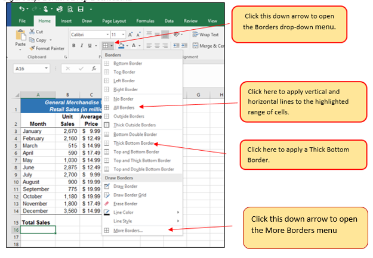This screenshot has width=373, height=258.
Task: Choose Outside Borders menu item
Action: pos(142,116)
